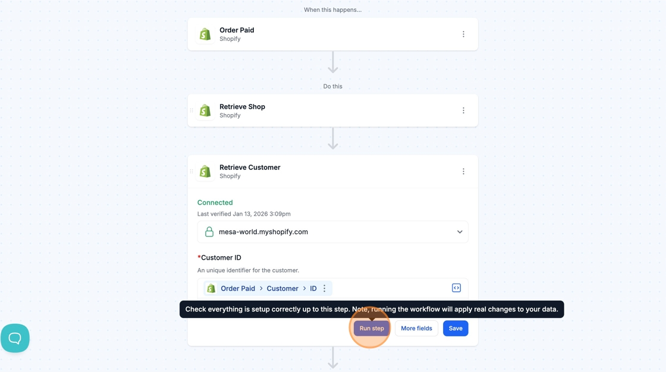Click the Shopify icon on Retrieve Shop step
The height and width of the screenshot is (372, 666).
(205, 111)
